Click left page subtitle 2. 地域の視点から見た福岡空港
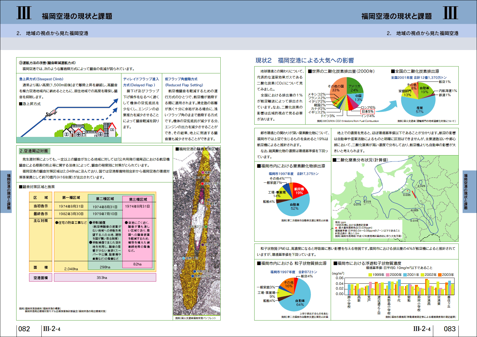 point(52,33)
